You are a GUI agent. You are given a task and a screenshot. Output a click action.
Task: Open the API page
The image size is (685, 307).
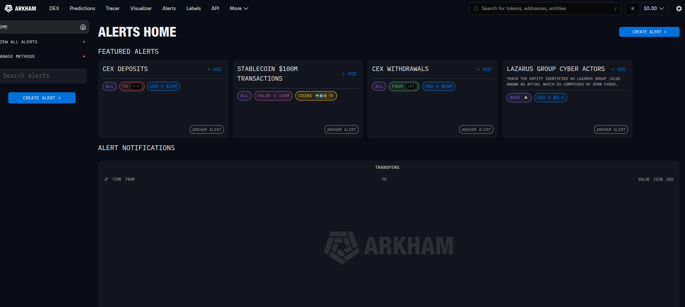click(x=215, y=8)
